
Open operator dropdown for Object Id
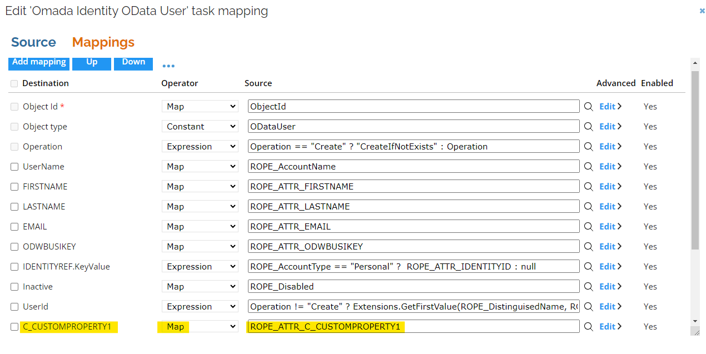coord(200,107)
